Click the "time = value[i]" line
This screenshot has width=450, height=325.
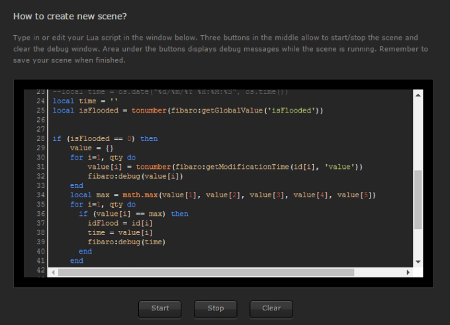(120, 232)
